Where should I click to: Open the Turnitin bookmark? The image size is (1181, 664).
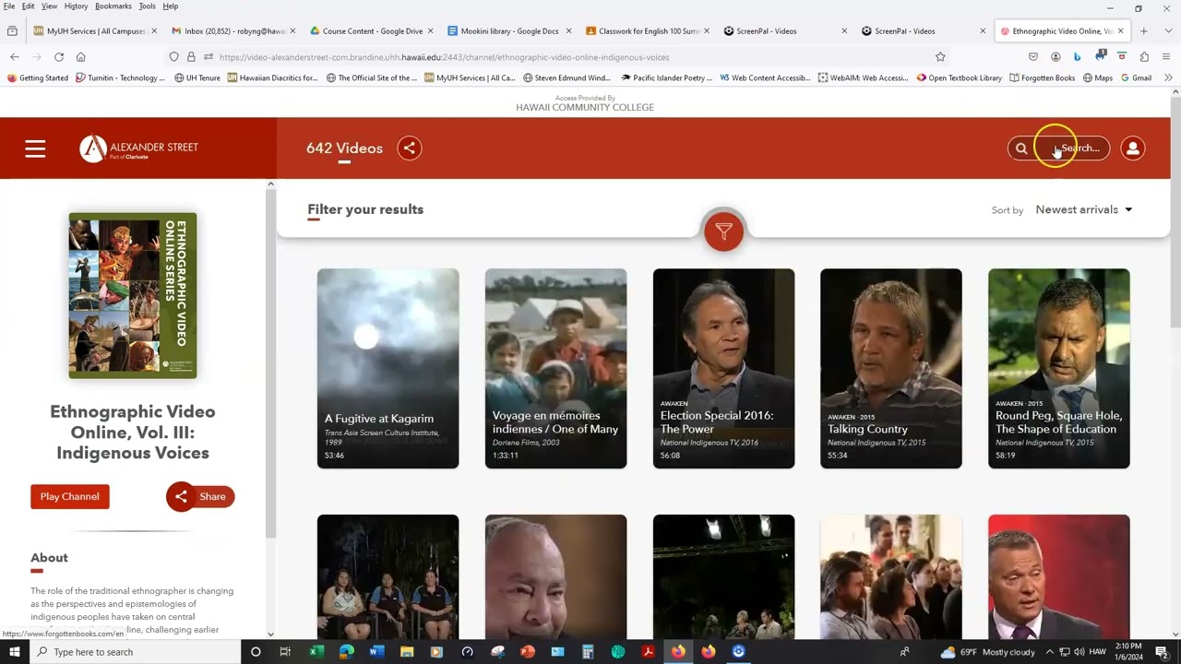tap(120, 77)
